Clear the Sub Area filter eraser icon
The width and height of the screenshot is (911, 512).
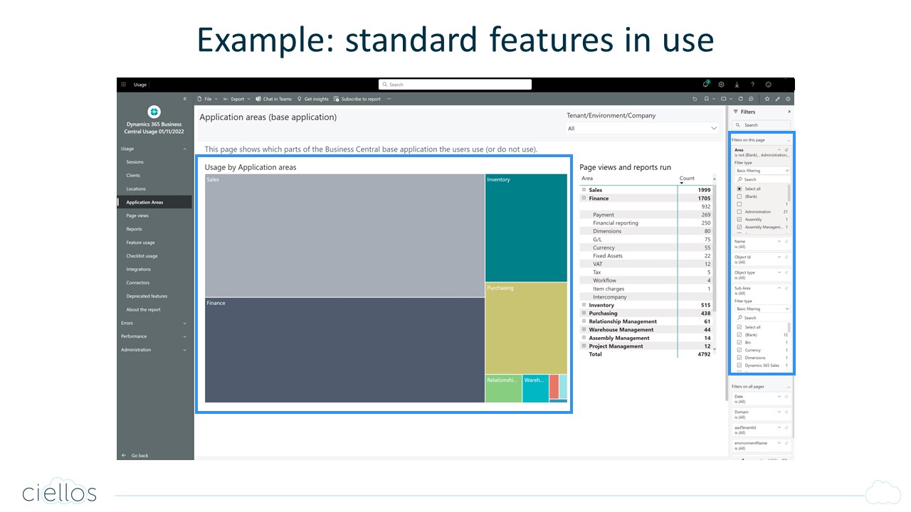(786, 288)
